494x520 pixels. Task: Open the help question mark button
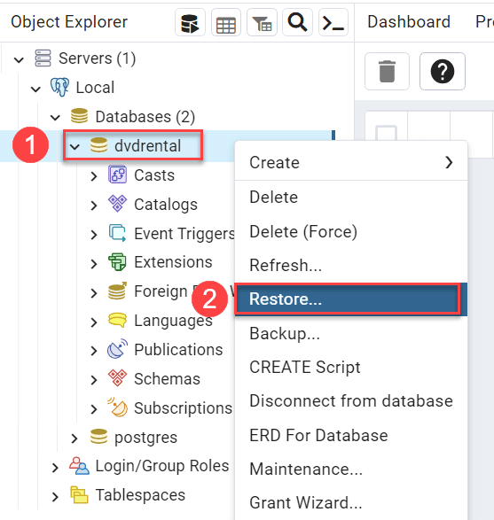coord(443,71)
